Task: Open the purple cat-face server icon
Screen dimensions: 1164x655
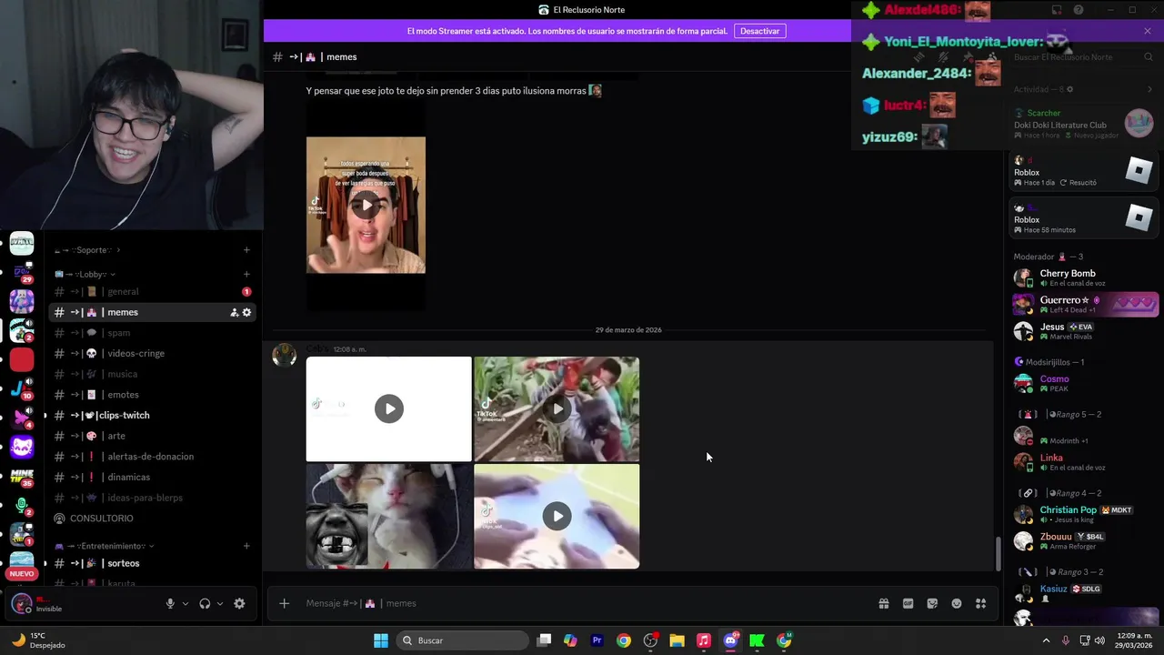Action: tap(22, 447)
